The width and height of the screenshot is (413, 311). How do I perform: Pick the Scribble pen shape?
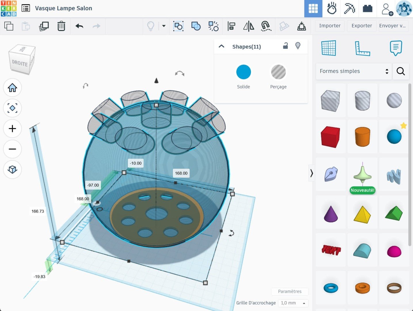(x=330, y=174)
